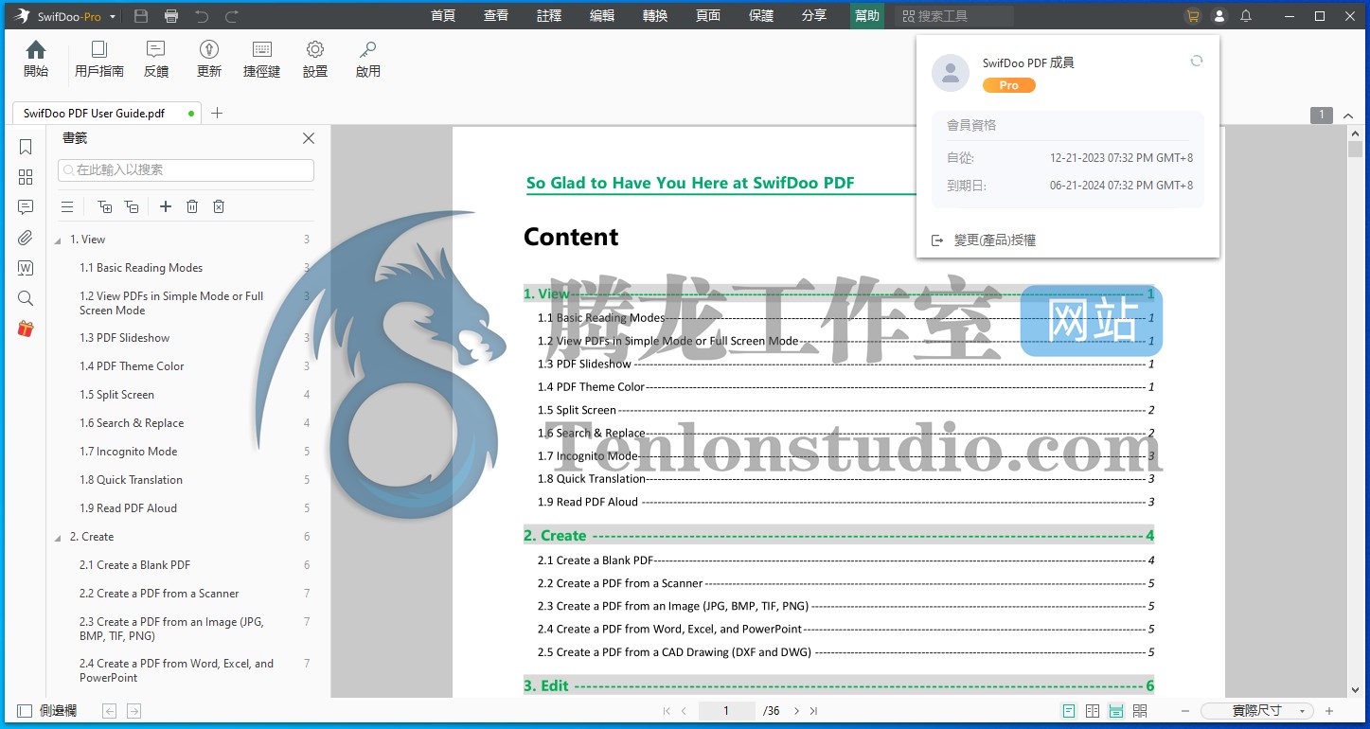The height and width of the screenshot is (729, 1370).
Task: Open the 開始 home icon
Action: (x=36, y=59)
